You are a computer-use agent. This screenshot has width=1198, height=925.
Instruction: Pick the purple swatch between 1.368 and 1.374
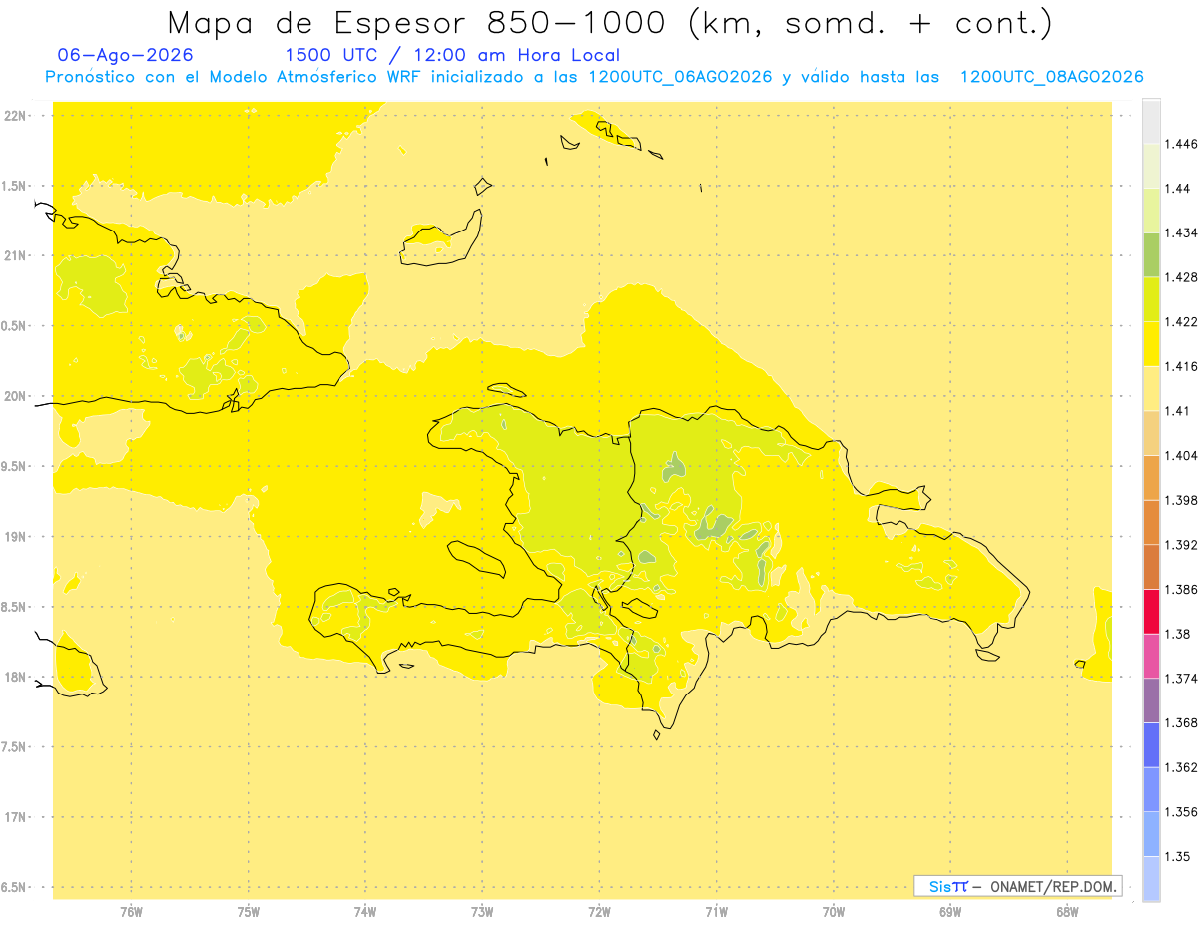click(x=1151, y=700)
